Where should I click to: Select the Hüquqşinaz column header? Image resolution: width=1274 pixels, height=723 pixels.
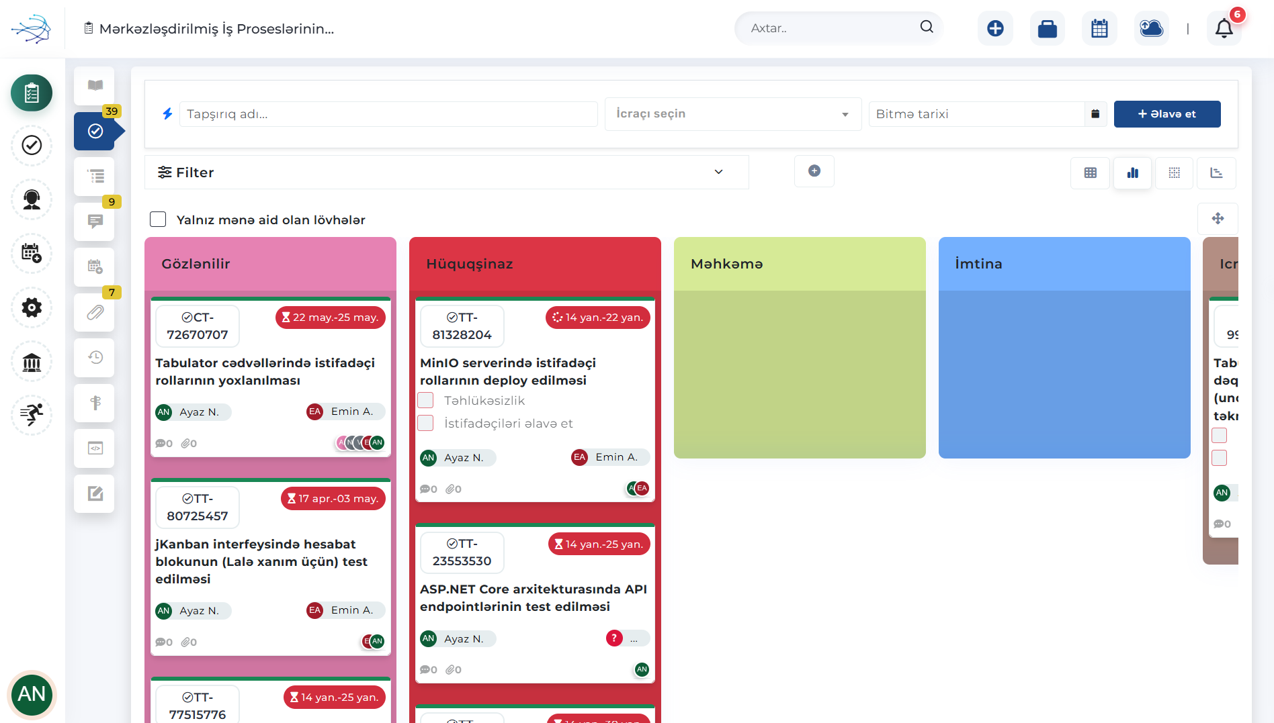[535, 264]
